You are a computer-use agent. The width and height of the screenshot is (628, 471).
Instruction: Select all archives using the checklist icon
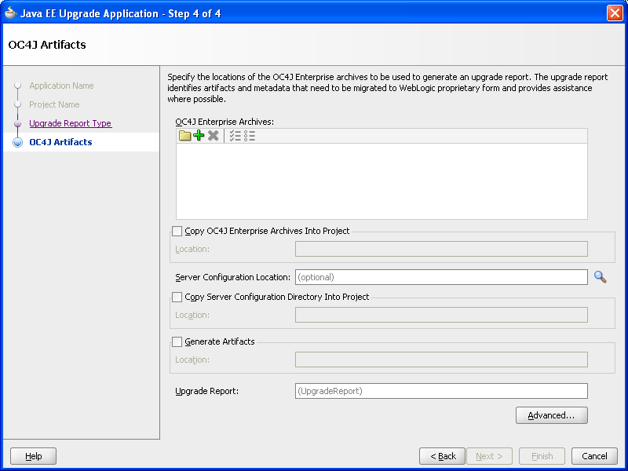tap(235, 136)
